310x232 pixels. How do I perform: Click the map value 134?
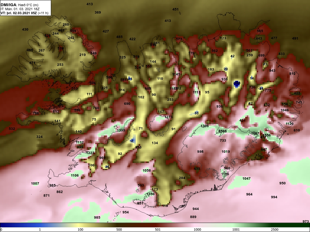tap(155, 143)
